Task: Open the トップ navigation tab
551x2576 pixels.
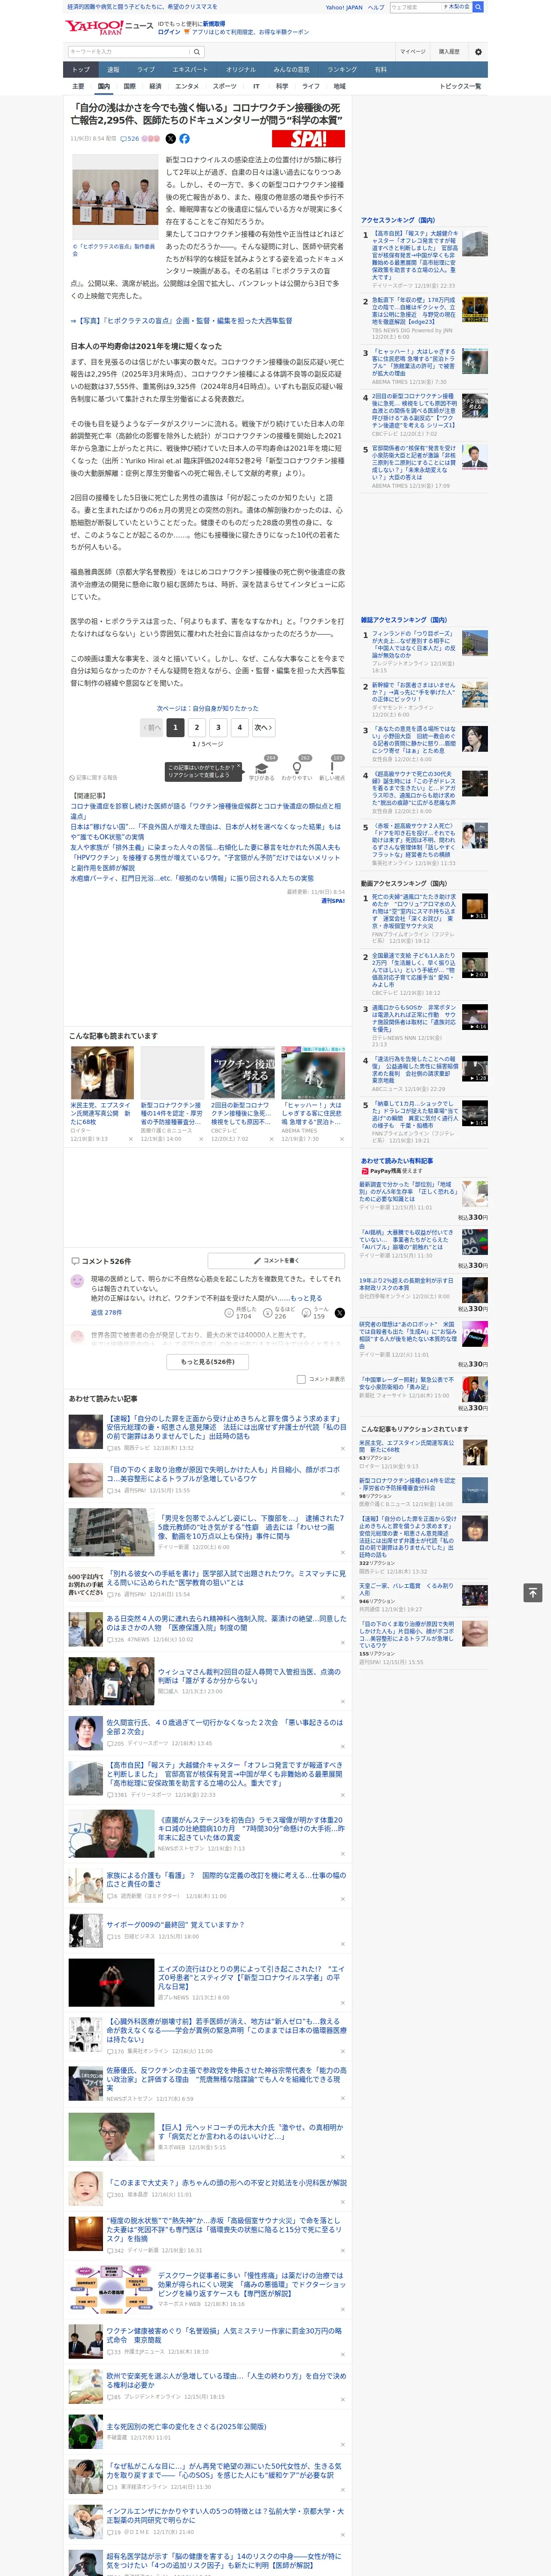Action: [x=81, y=70]
